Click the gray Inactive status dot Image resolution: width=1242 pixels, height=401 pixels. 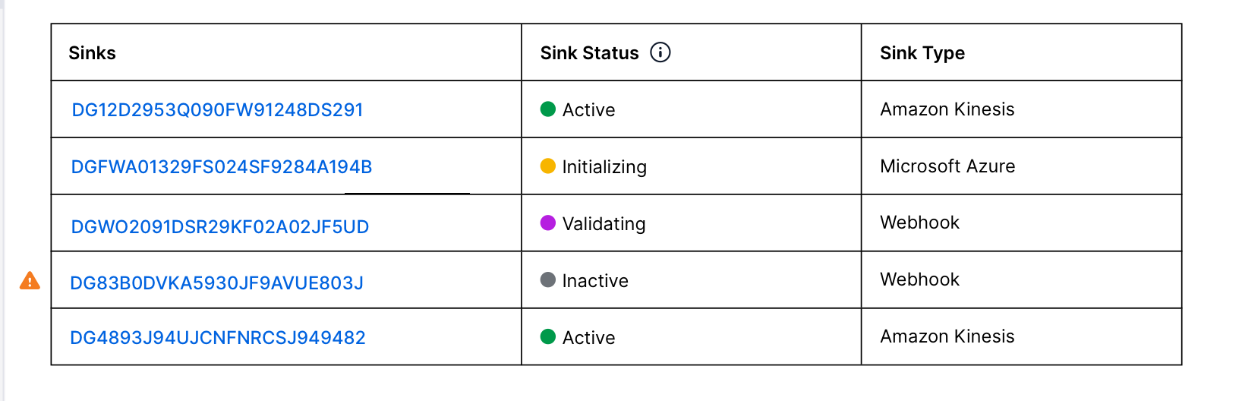tap(548, 280)
